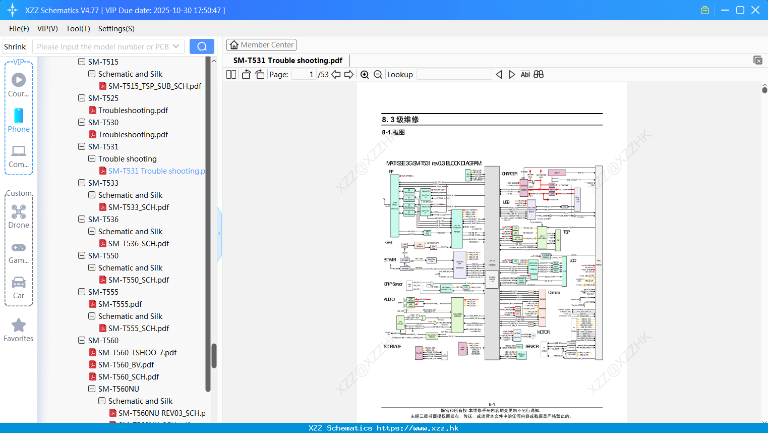768x433 pixels.
Task: Select the Phone category
Action: pos(19,120)
